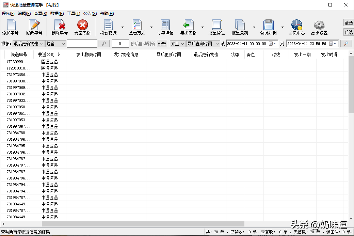
Task: Select row YT2310318... 圆通速递
Action: 174,68
